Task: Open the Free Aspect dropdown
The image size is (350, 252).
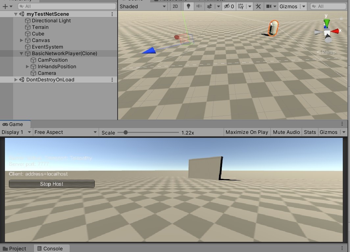Action: coord(66,132)
